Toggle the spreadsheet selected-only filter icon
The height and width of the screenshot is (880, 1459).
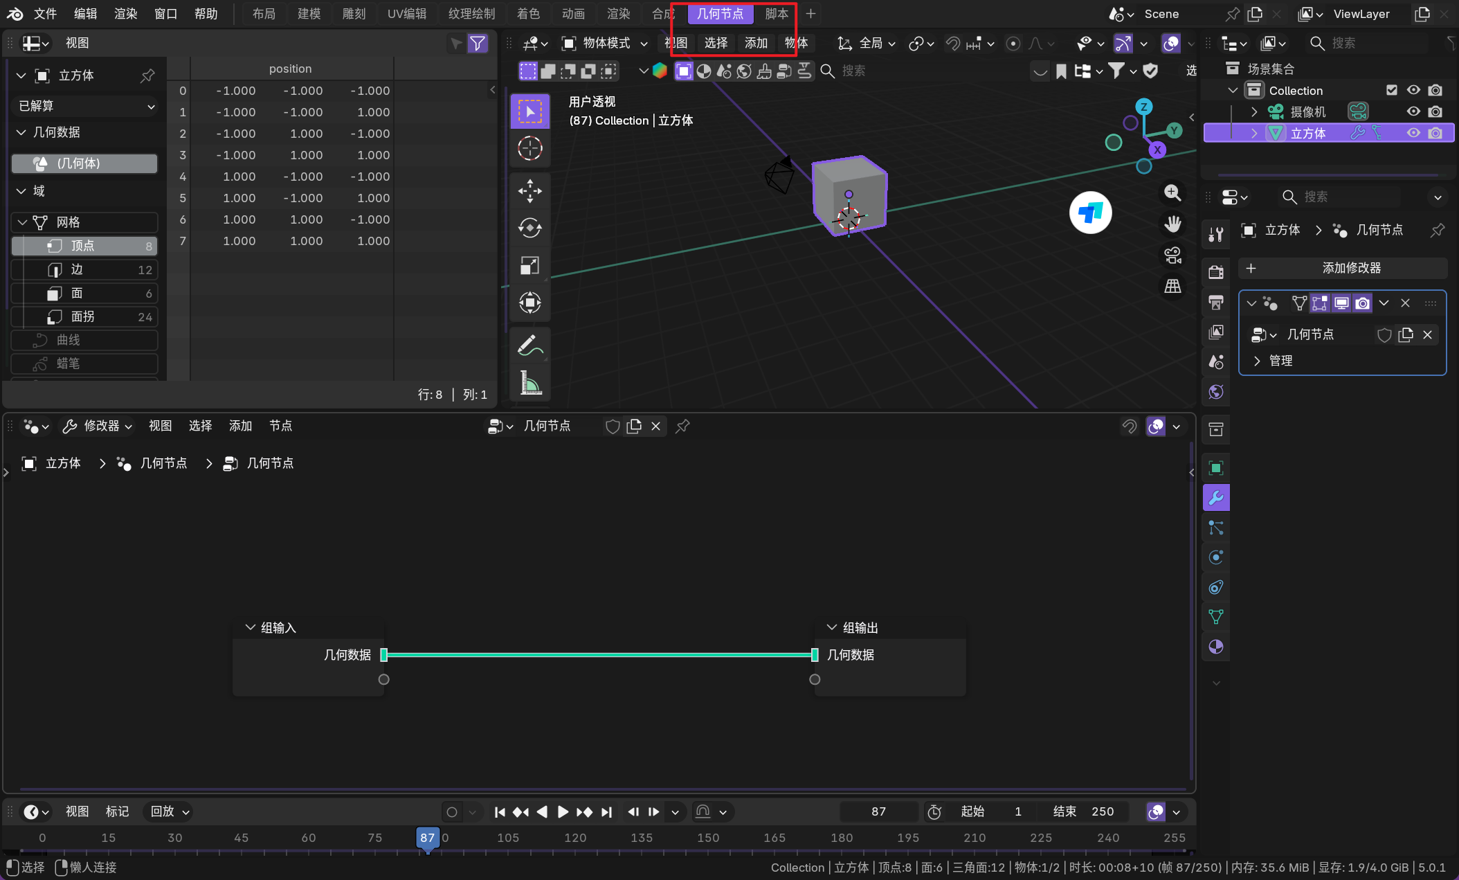456,44
